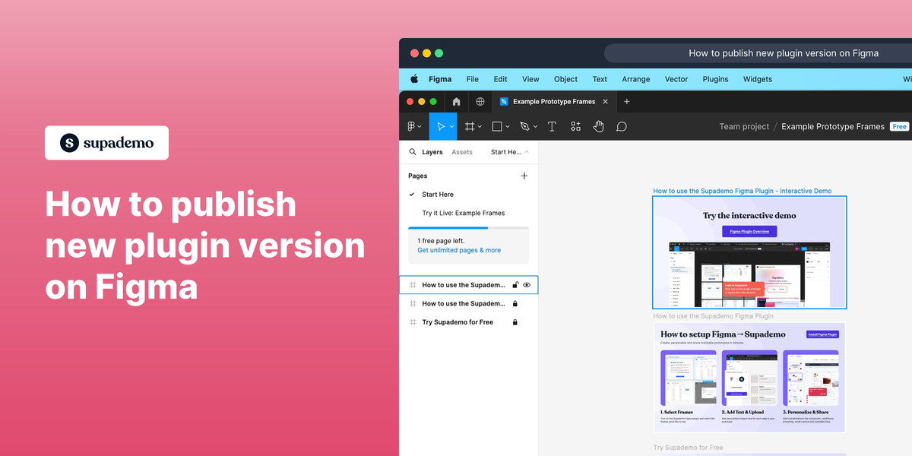
Task: Select the Hand tool
Action: click(598, 126)
